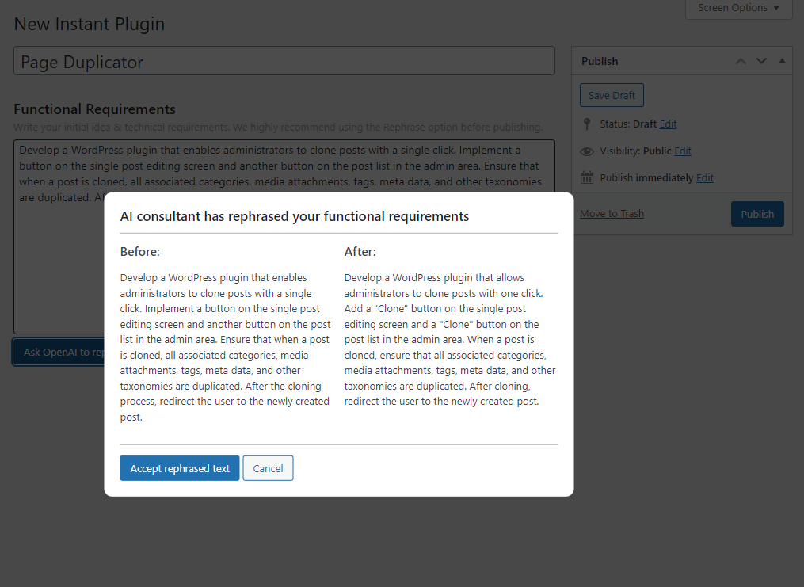Move the Publish panel down using the down chevron
Viewport: 804px width, 587px height.
(x=761, y=60)
